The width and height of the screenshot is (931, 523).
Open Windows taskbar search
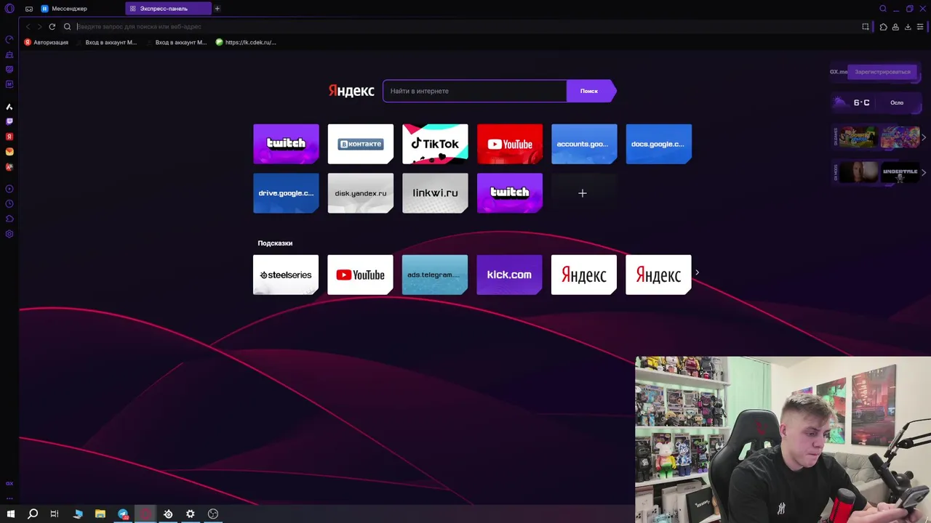pyautogui.click(x=33, y=514)
